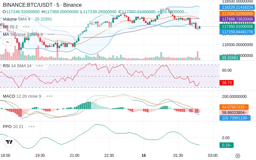
Task: Select the MA 50 close indicator label
Action: click(23, 35)
